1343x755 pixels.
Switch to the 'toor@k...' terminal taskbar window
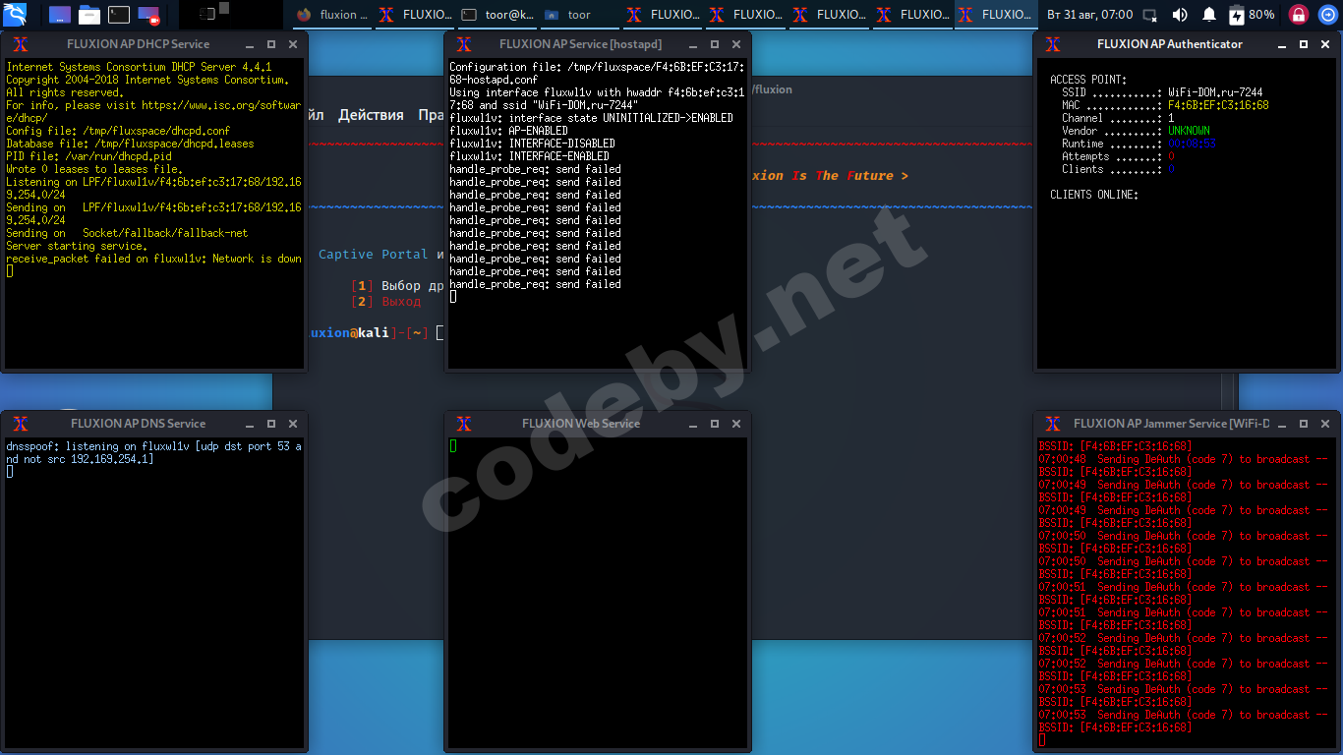point(497,15)
